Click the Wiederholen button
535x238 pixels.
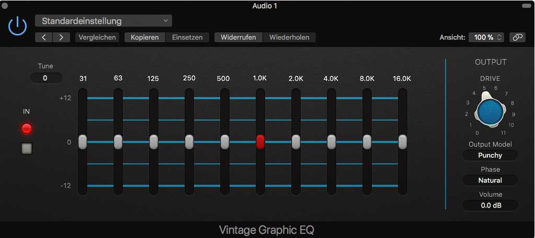(x=289, y=38)
